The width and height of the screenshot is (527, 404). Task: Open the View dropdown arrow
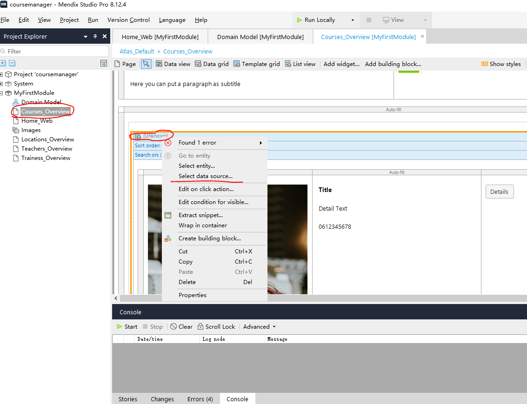click(x=425, y=20)
